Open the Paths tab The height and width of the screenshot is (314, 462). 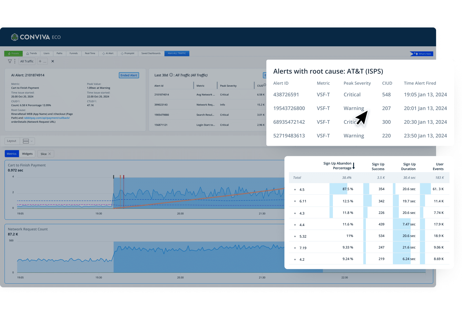click(x=59, y=53)
